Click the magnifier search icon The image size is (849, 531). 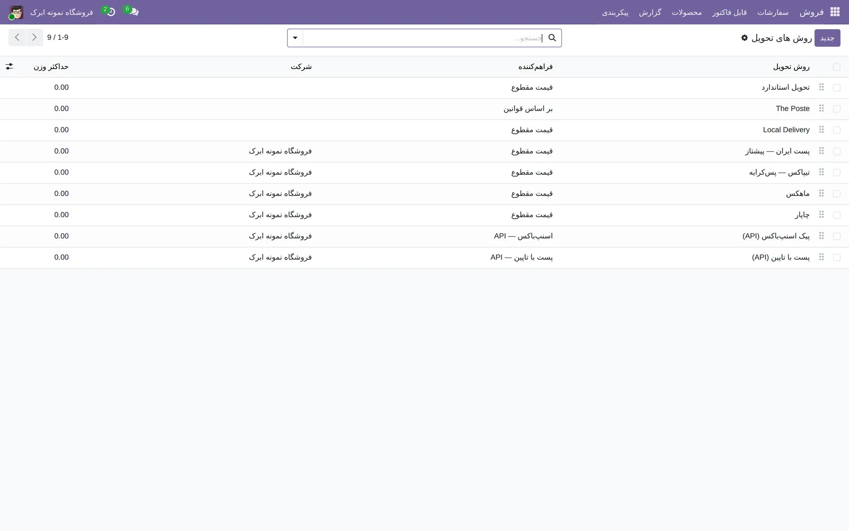pos(552,38)
